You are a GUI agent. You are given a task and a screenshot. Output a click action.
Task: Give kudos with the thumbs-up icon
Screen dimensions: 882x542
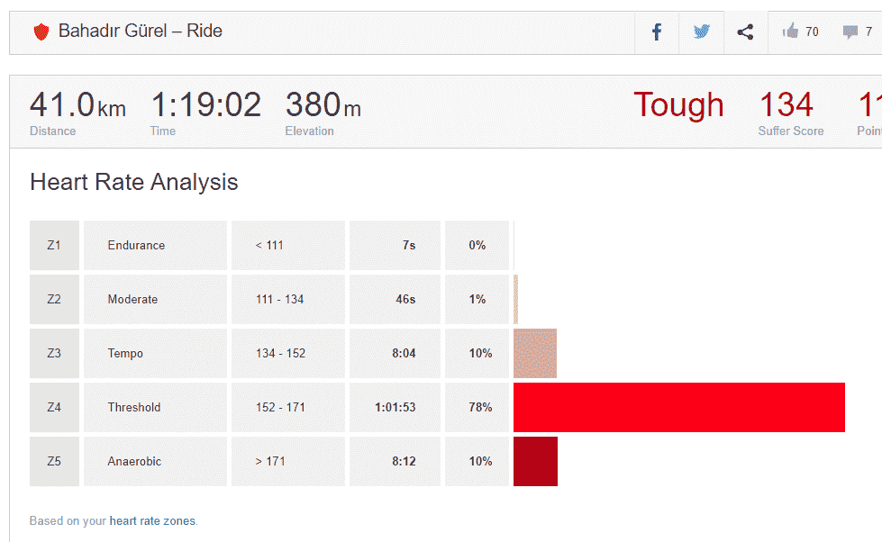(791, 32)
